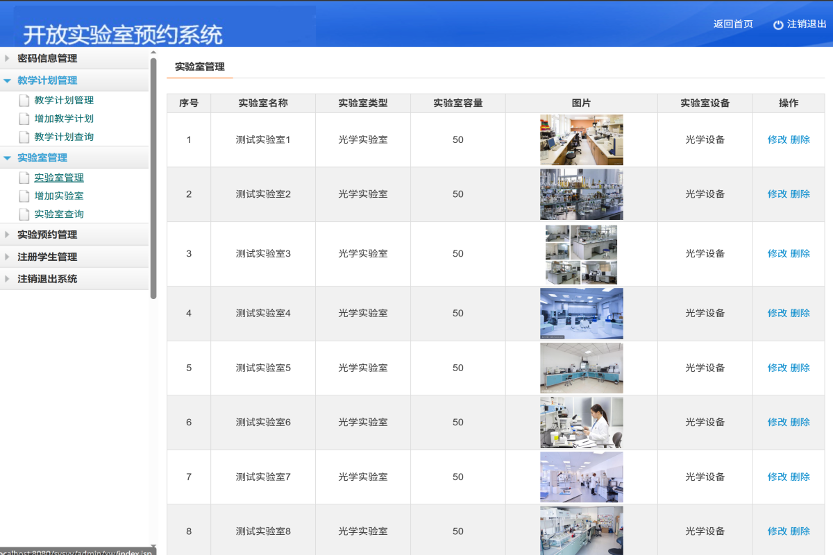Click 修改 for 测试实验室8
This screenshot has width=833, height=555.
(x=777, y=531)
